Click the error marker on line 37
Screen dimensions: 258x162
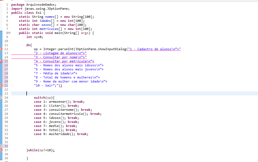(x=1, y=150)
